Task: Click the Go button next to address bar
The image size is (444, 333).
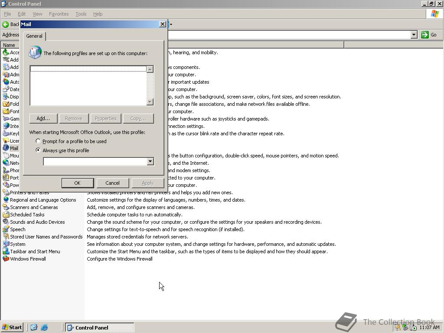Action: pos(429,35)
